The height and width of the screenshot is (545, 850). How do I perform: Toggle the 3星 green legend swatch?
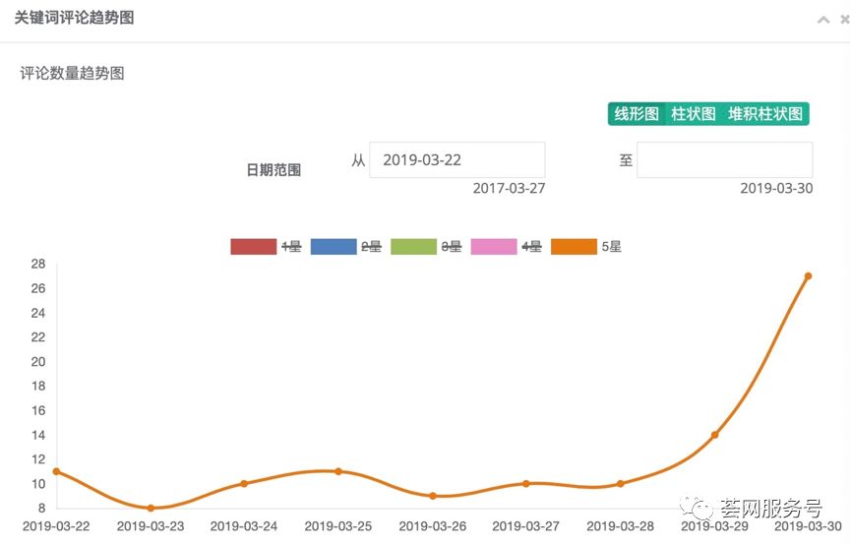coord(413,247)
